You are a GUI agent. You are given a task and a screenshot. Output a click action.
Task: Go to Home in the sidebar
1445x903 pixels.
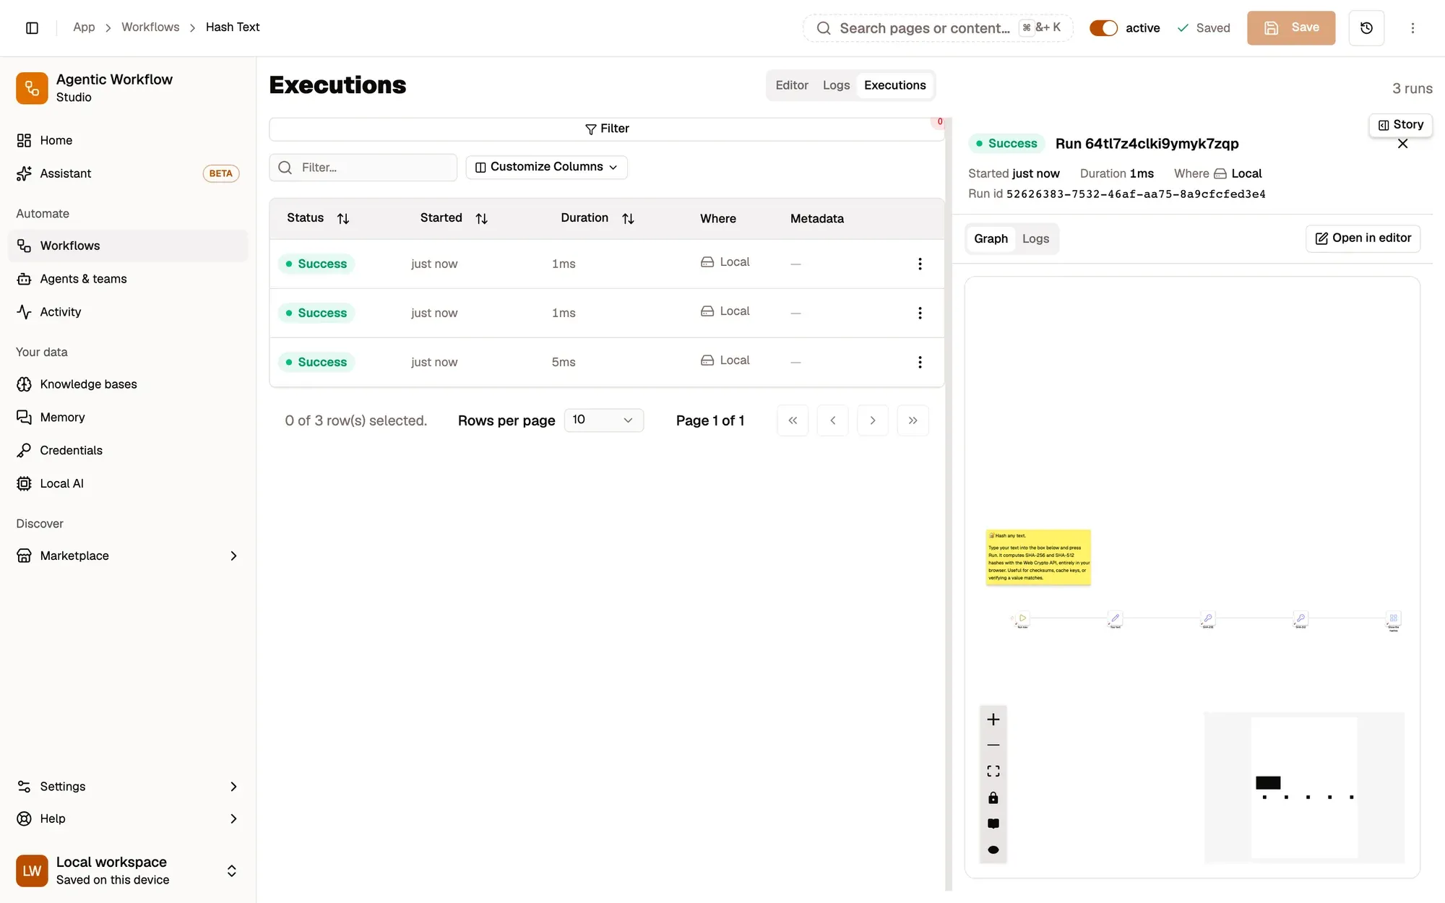(128, 140)
